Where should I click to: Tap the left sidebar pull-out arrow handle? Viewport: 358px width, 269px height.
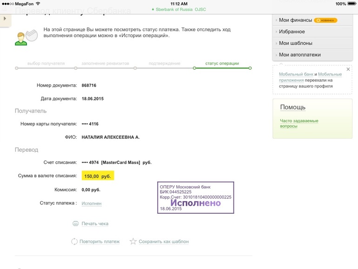click(4, 19)
